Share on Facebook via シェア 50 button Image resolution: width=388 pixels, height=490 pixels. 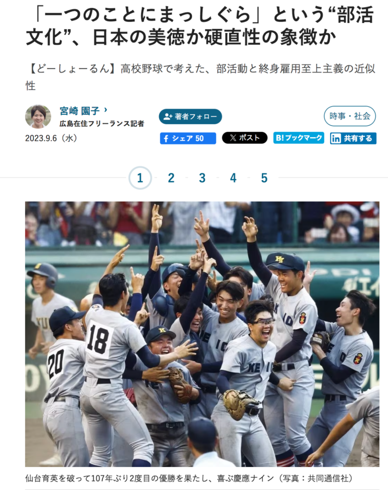188,138
